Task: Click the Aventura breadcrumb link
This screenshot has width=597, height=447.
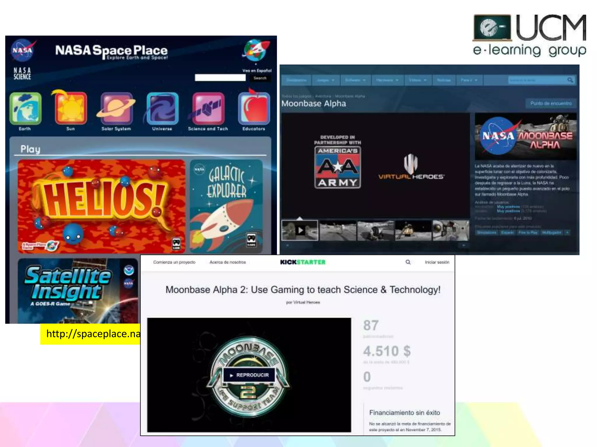Action: tap(323, 96)
